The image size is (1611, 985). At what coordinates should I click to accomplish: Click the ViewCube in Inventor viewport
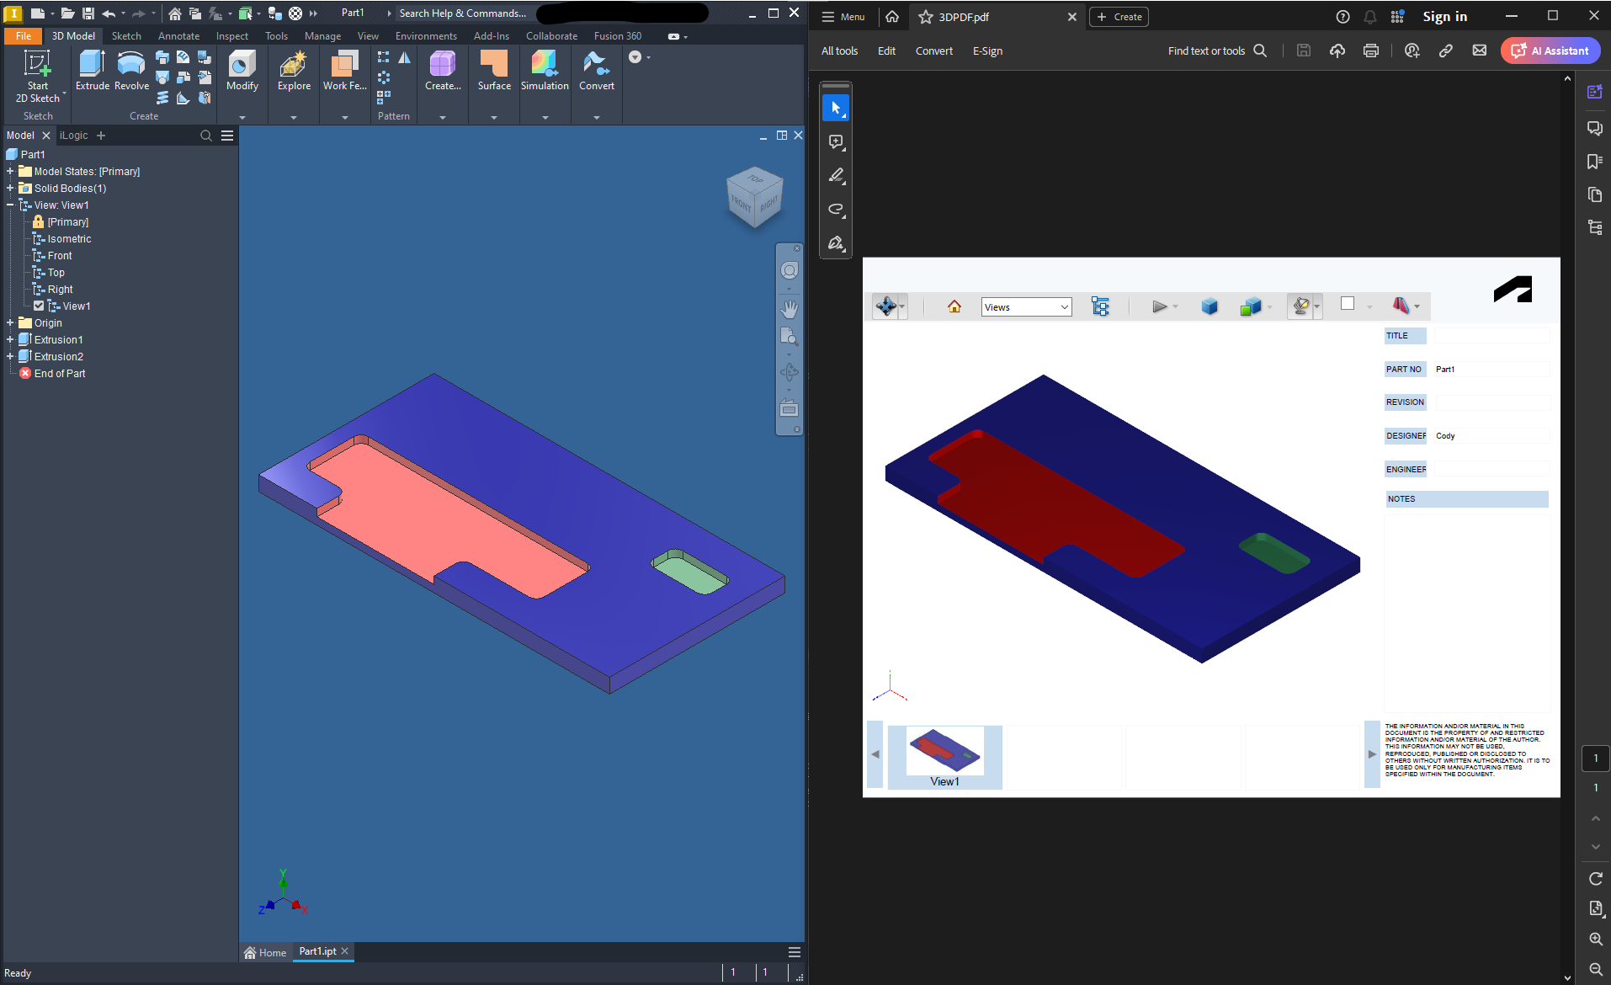tap(755, 197)
